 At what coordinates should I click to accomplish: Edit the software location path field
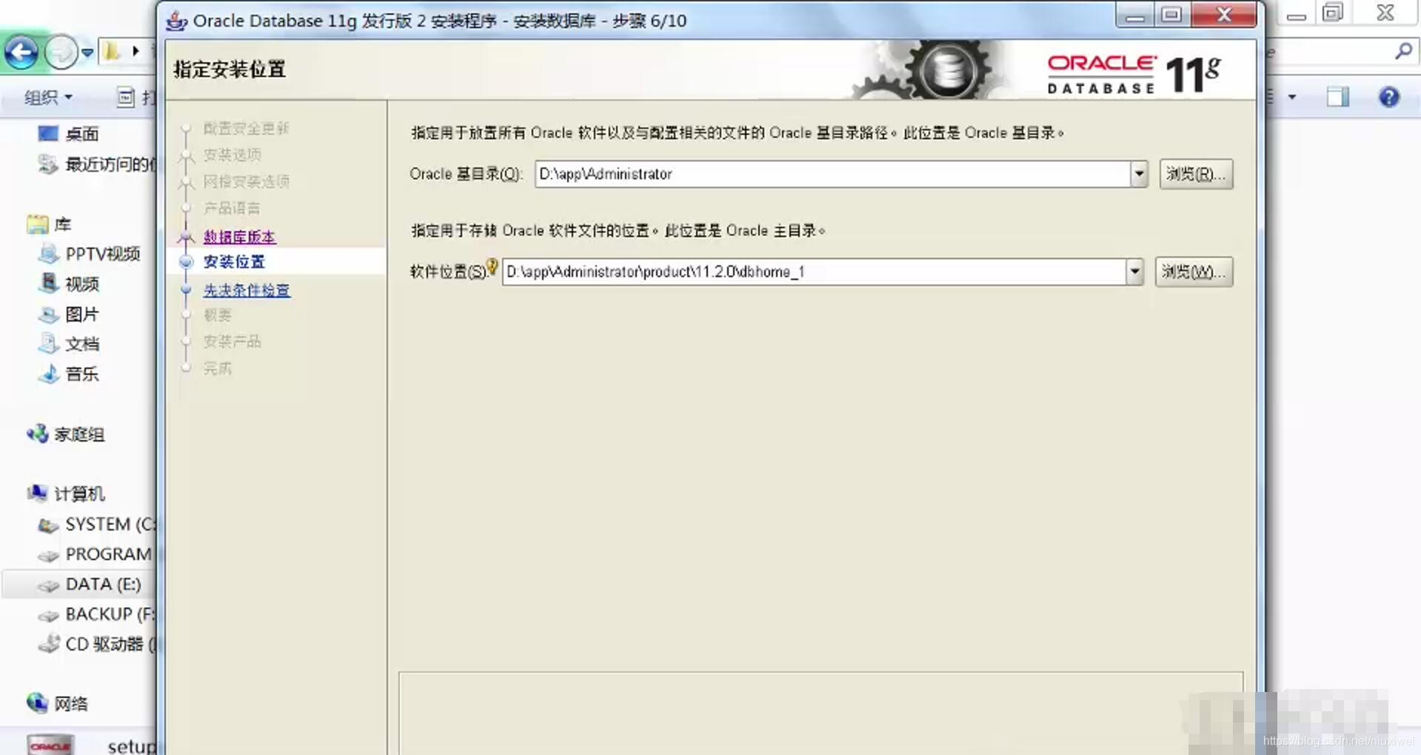pyautogui.click(x=814, y=272)
